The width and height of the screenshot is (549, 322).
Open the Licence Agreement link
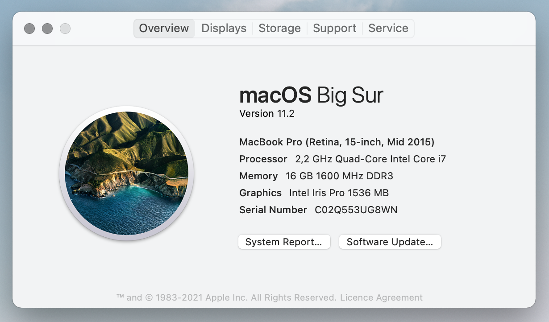point(381,297)
